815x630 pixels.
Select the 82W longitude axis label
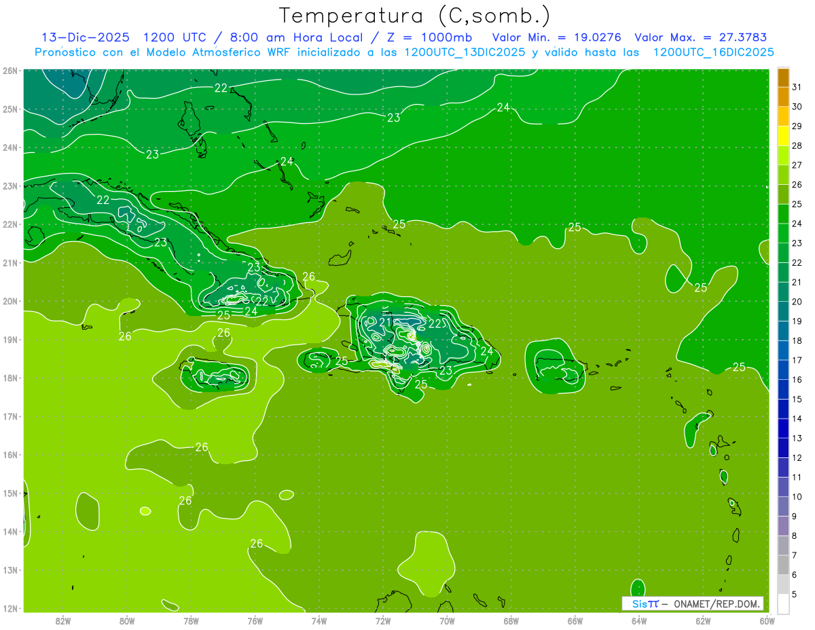pyautogui.click(x=63, y=620)
